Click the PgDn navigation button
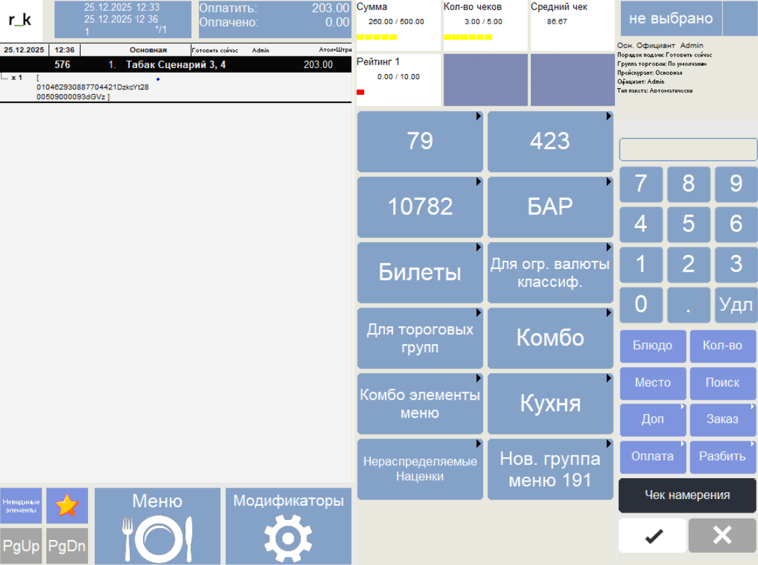Image resolution: width=758 pixels, height=565 pixels. tap(67, 545)
